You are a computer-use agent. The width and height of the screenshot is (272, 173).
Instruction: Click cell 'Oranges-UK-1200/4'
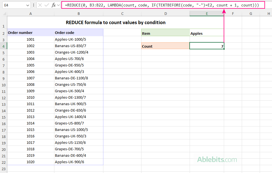(79, 52)
